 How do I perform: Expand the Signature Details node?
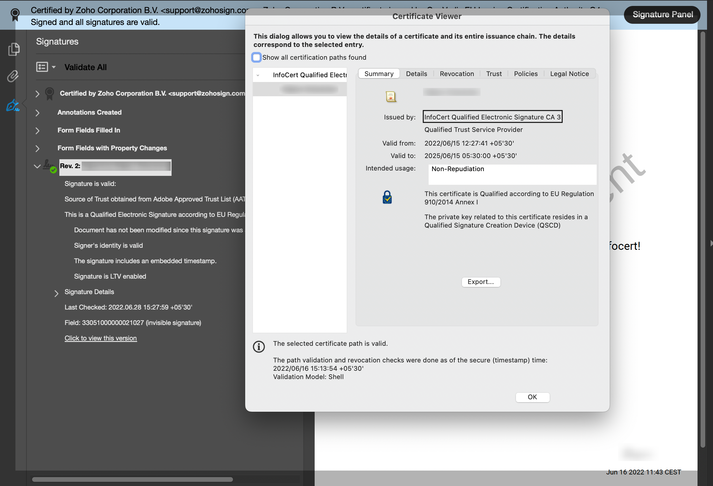[x=56, y=293]
